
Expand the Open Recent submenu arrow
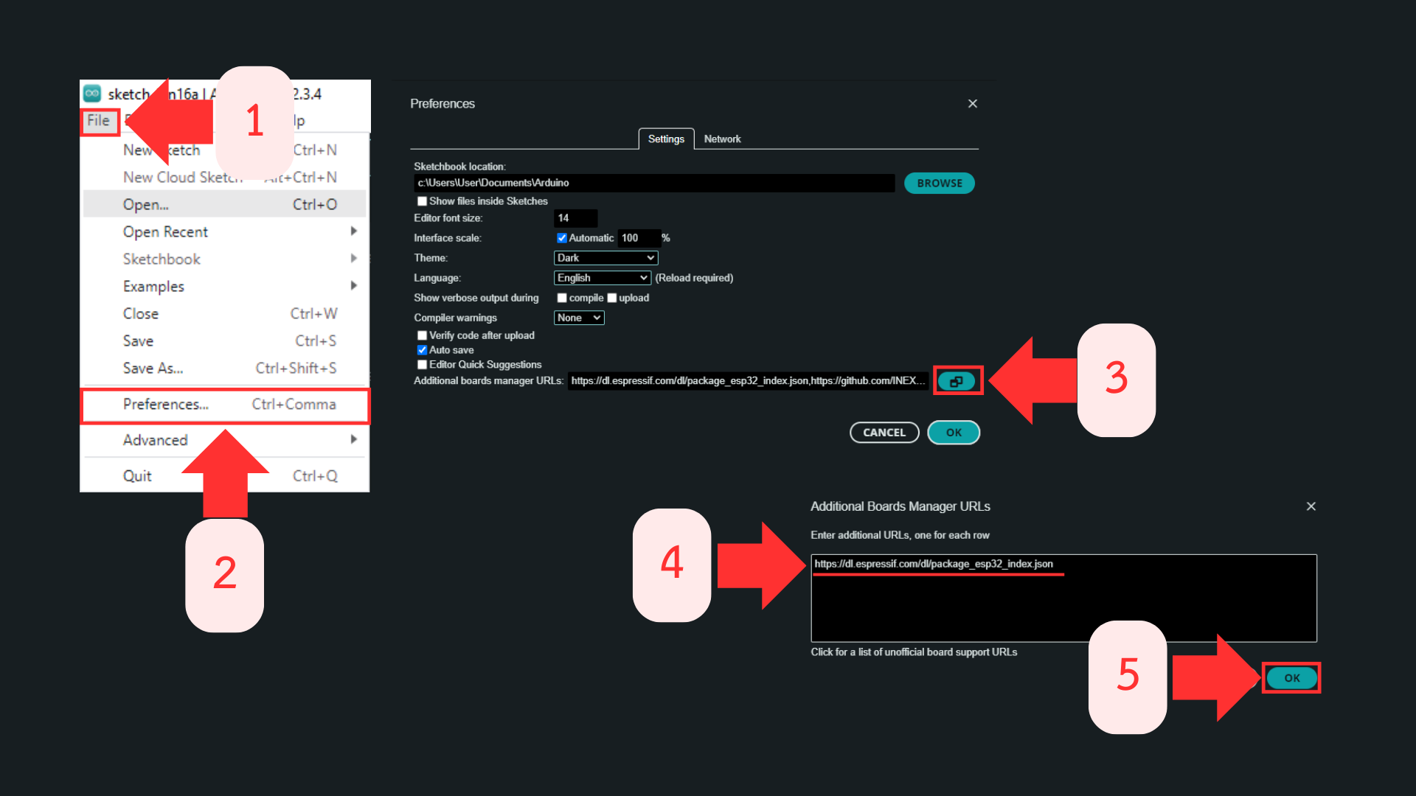354,231
